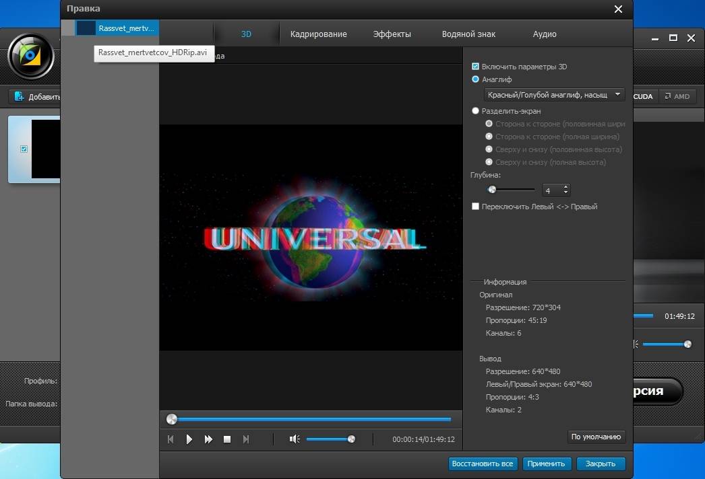Select the Анаглиф radio option
This screenshot has width=705, height=479.
click(475, 79)
